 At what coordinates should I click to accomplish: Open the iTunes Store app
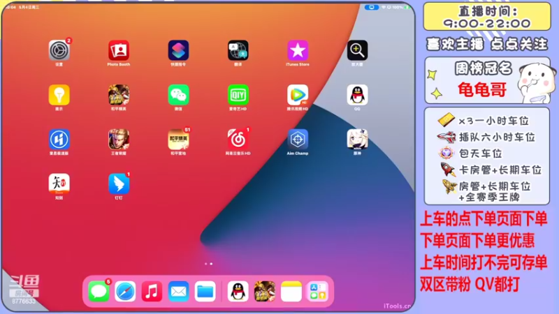pos(298,50)
